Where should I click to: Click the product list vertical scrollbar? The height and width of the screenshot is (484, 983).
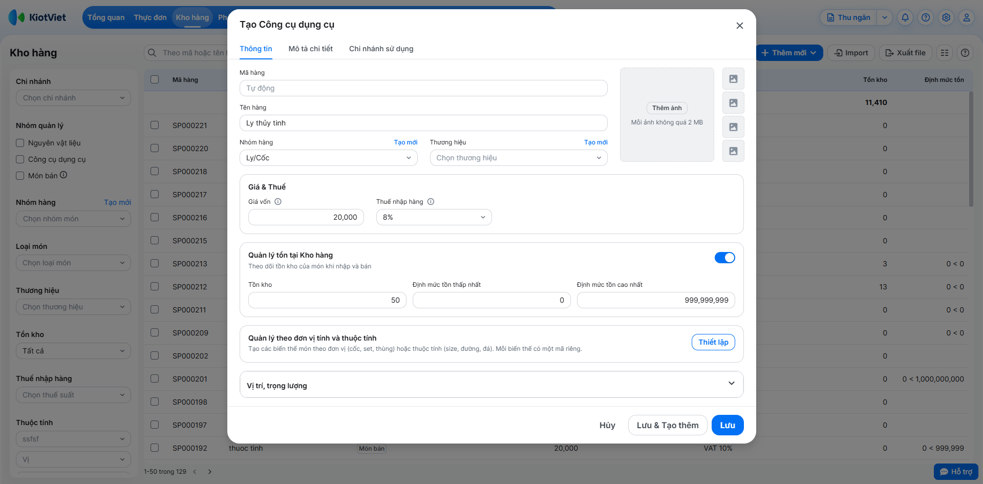pos(971,149)
